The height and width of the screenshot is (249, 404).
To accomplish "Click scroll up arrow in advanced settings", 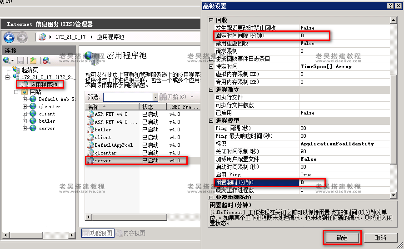I will 394,20.
